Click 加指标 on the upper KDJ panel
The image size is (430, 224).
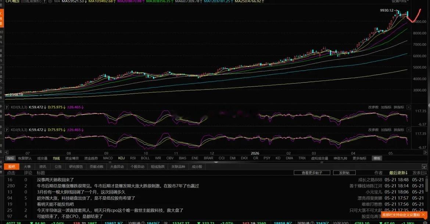pyautogui.click(x=386, y=107)
